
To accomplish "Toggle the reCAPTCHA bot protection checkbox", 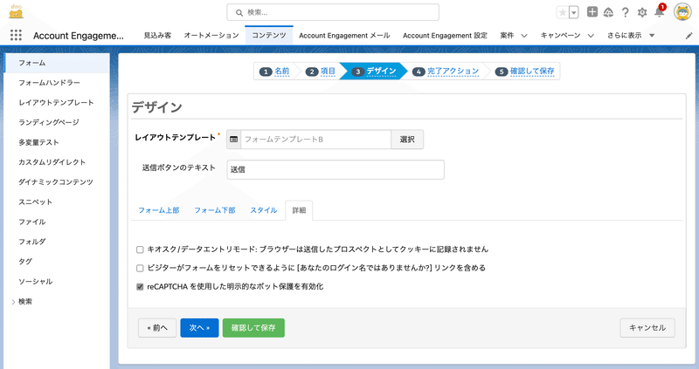I will [x=140, y=287].
